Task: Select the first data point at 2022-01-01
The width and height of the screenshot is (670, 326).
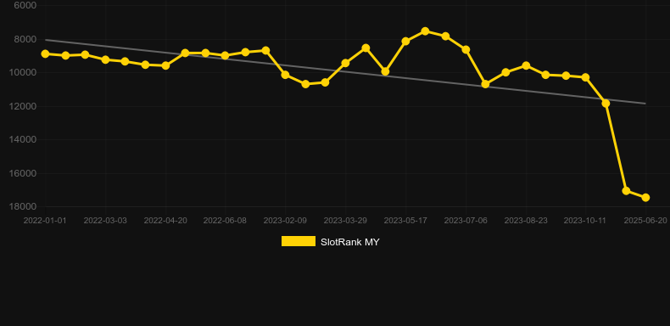Action: [x=45, y=53]
